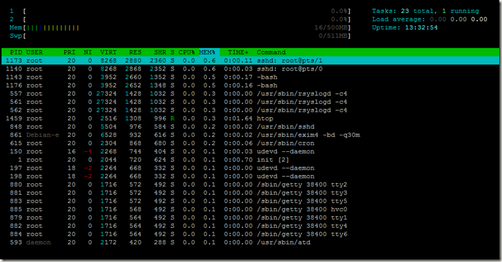Select udevd --daemon process PID 198

[250, 176]
